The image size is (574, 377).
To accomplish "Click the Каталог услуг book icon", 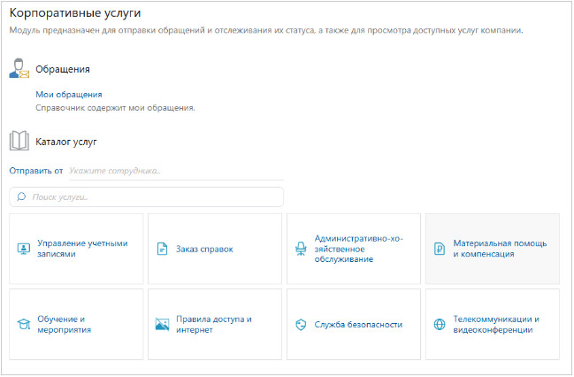I will pyautogui.click(x=19, y=141).
